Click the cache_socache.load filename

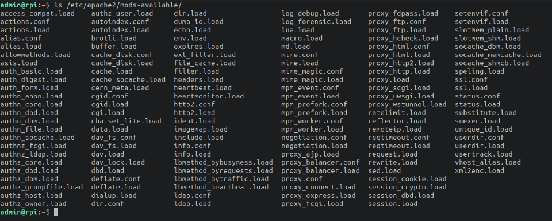pos(128,79)
